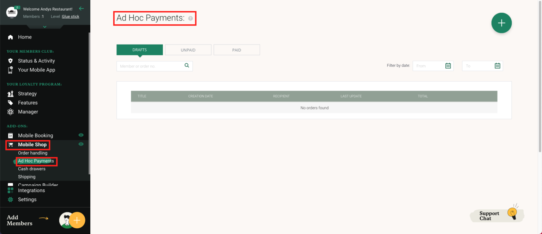Collapse the sidebar using the green arrow
Screen dimensions: 542x234
[x=82, y=8]
